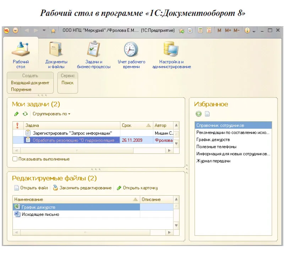Open favorites star in title bar

point(53,30)
